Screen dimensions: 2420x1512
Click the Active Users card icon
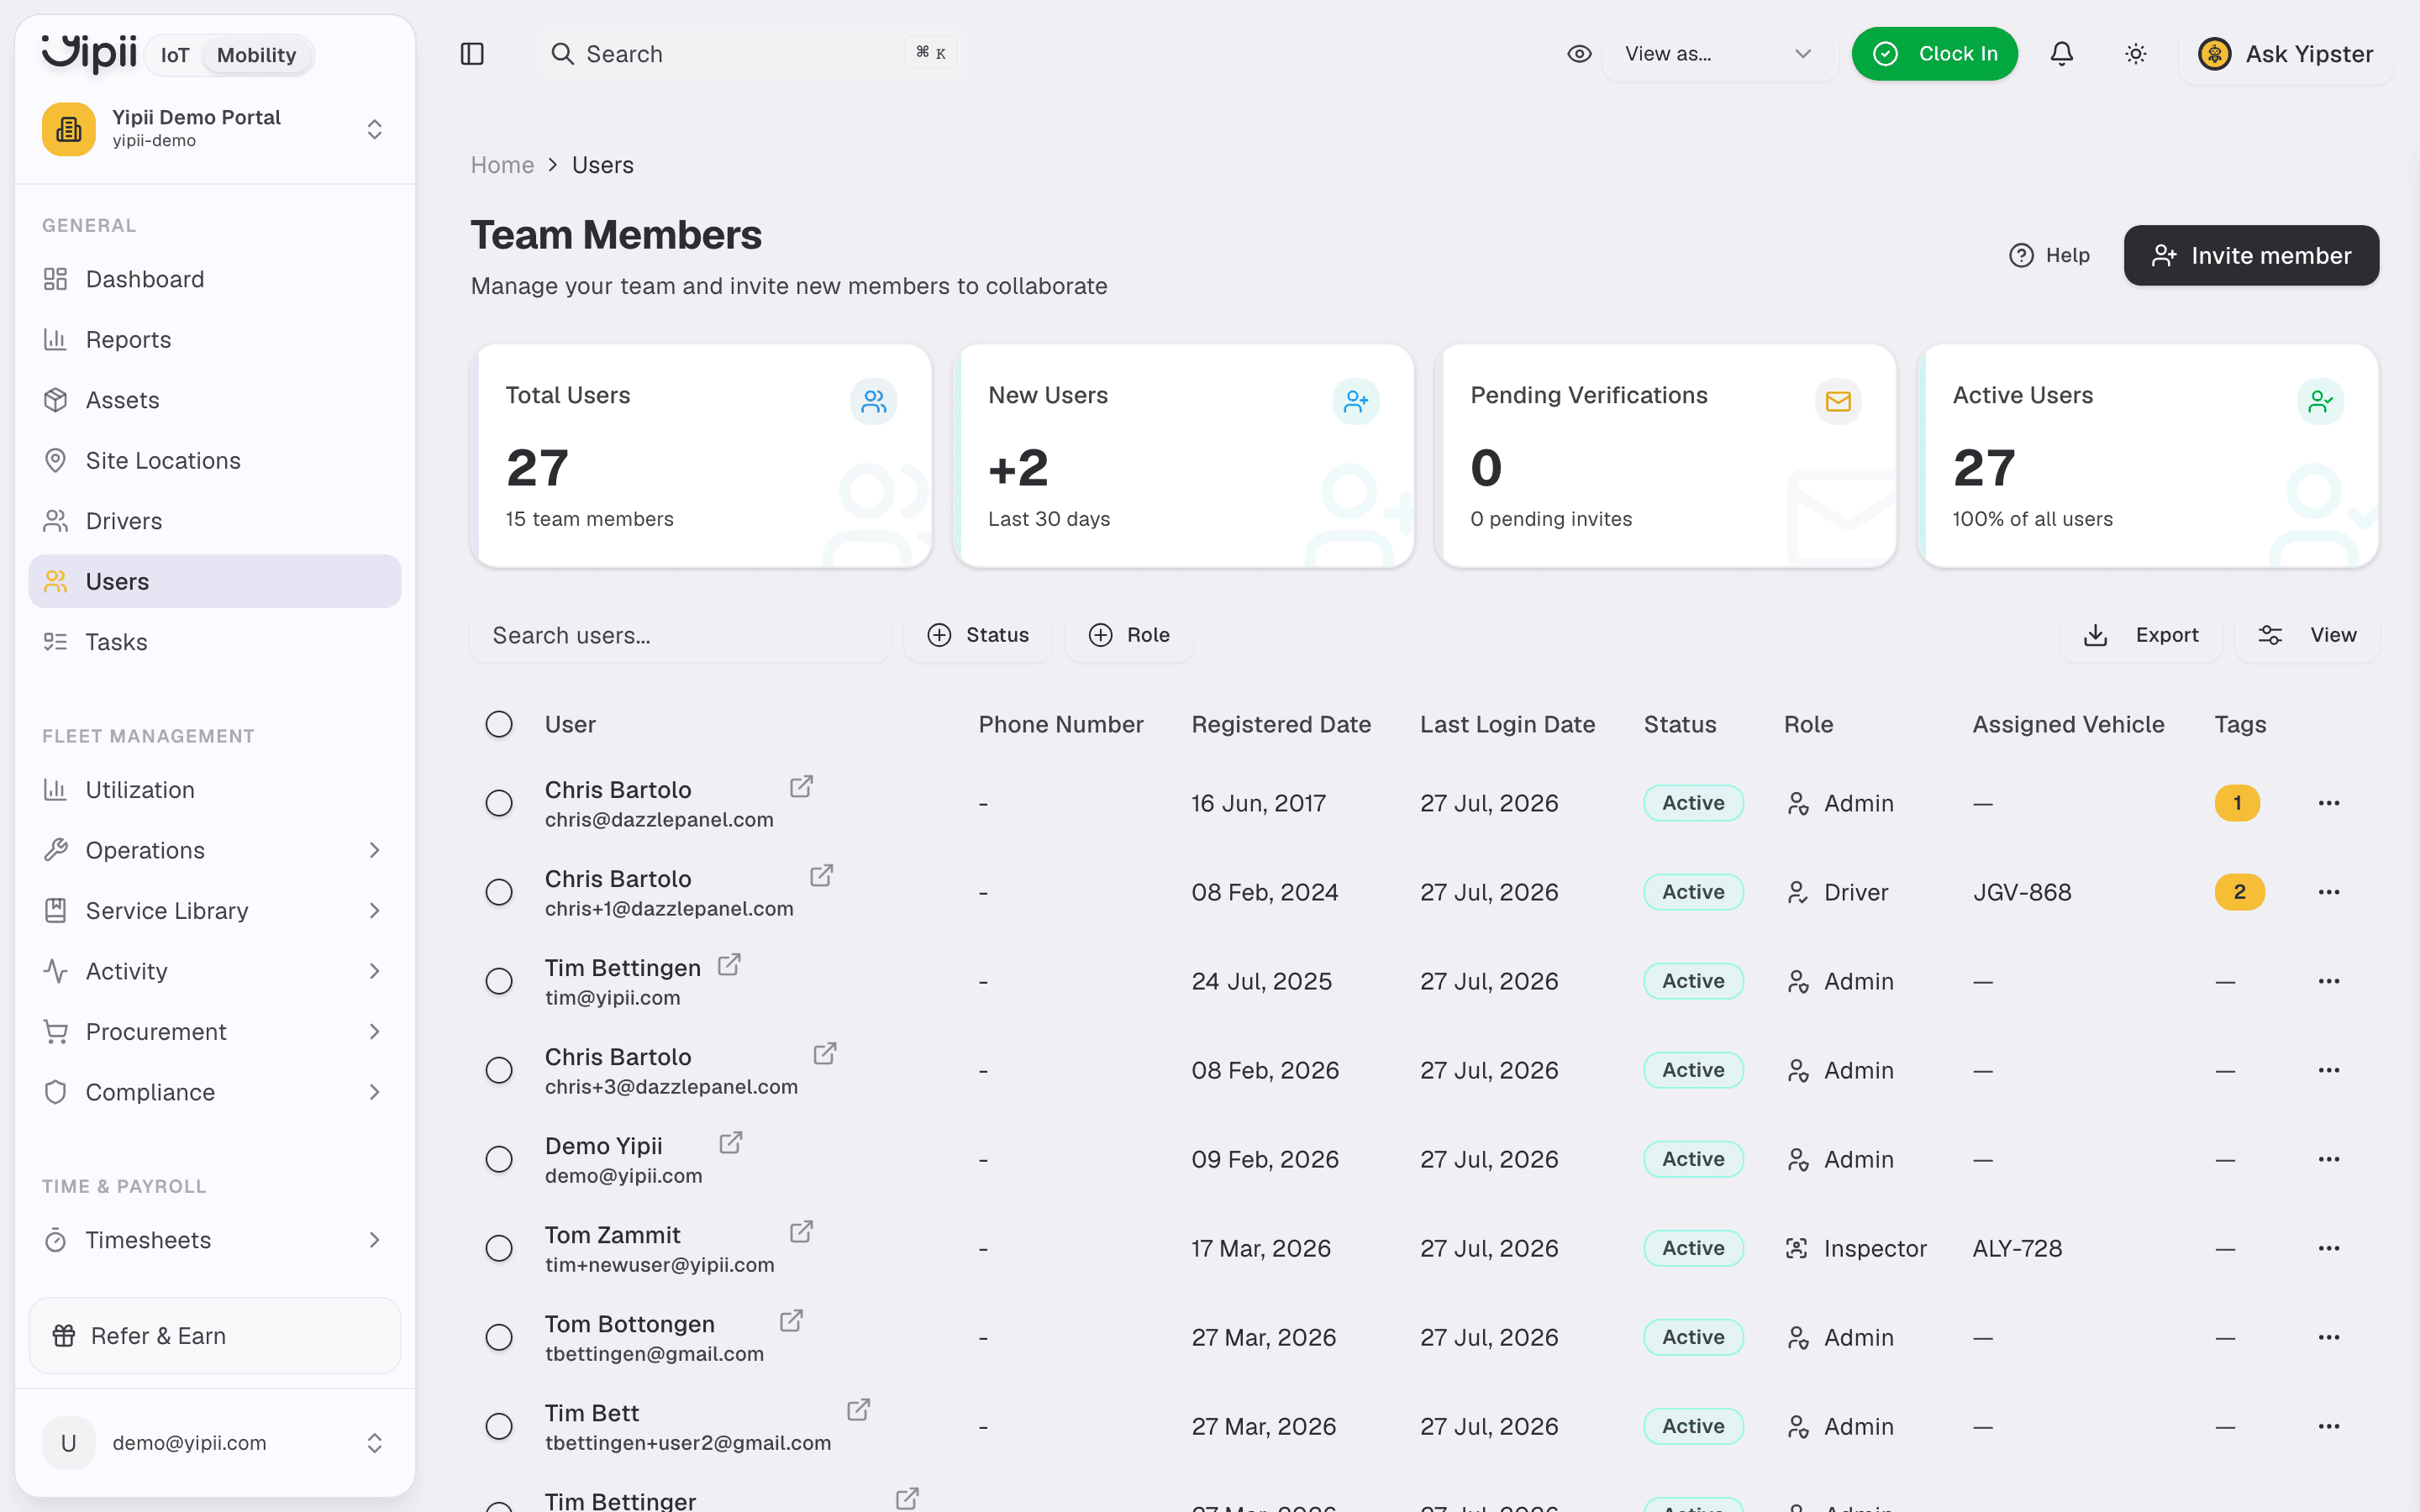(2320, 402)
